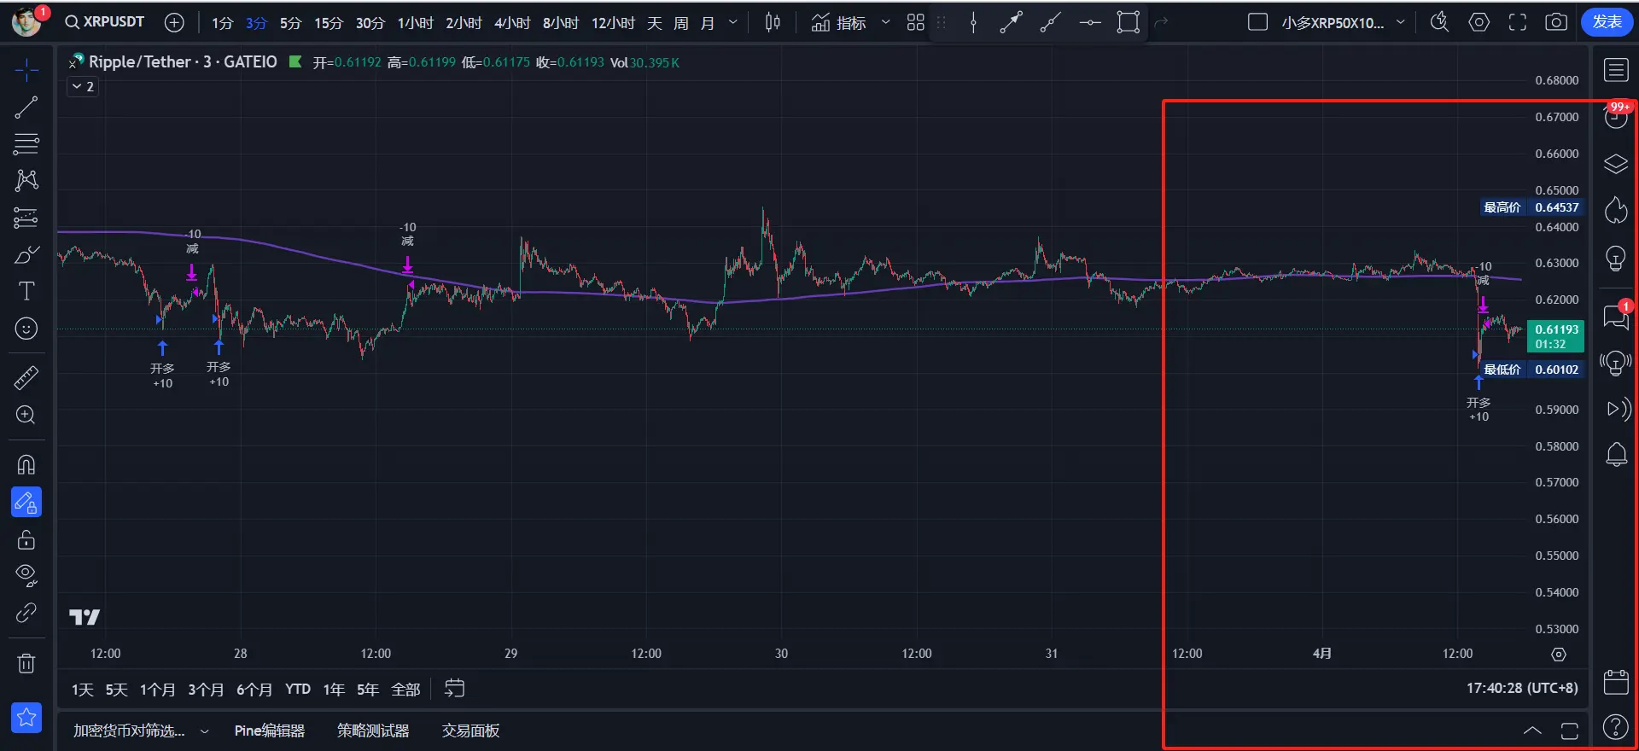Open the 小多XRP50X10 layout dropdown arrow
Viewport: 1639px width, 751px height.
pos(1400,23)
